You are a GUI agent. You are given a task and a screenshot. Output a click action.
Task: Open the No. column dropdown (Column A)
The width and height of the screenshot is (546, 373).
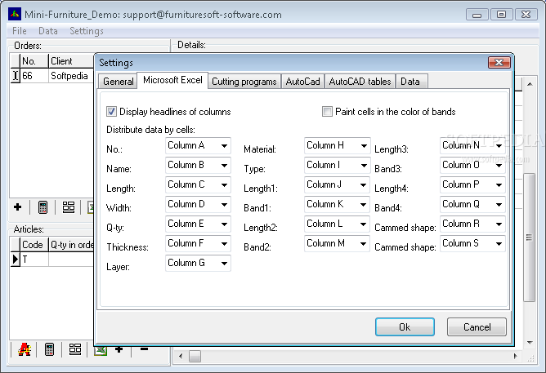(x=198, y=145)
